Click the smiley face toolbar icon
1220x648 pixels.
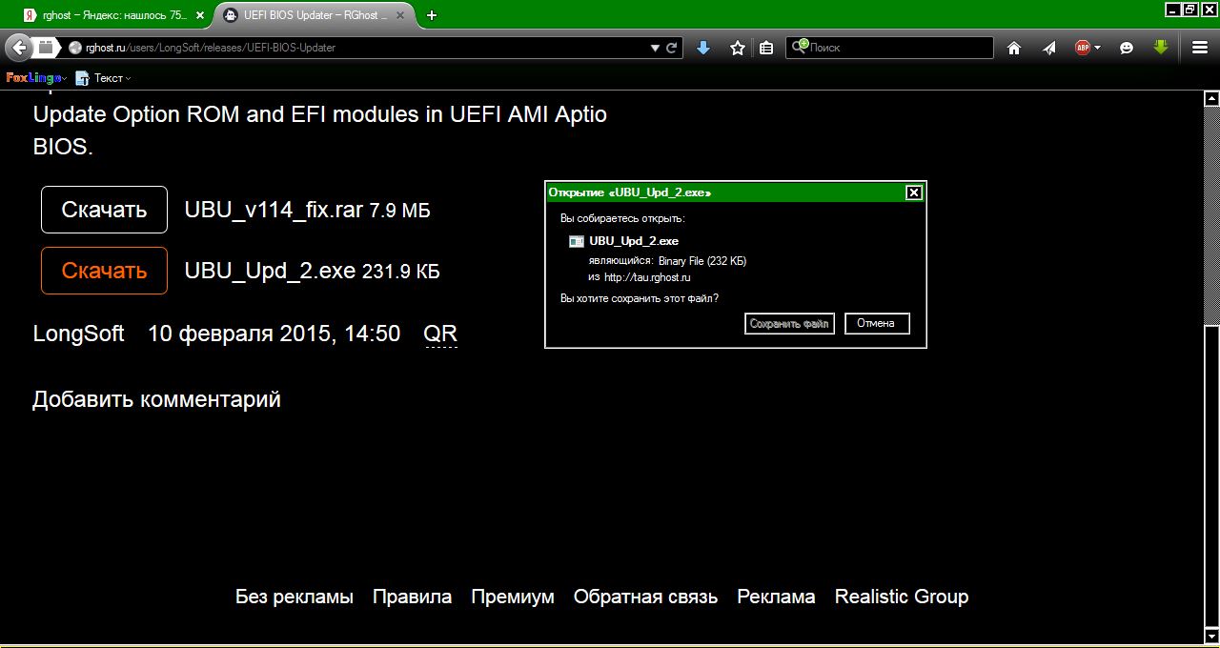click(1127, 48)
